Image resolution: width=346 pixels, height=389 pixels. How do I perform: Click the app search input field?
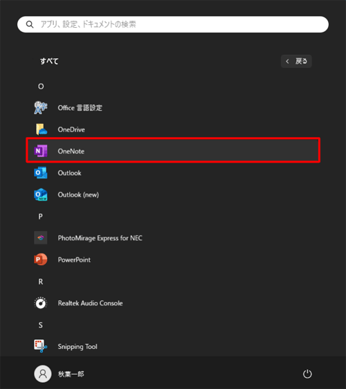(x=173, y=24)
